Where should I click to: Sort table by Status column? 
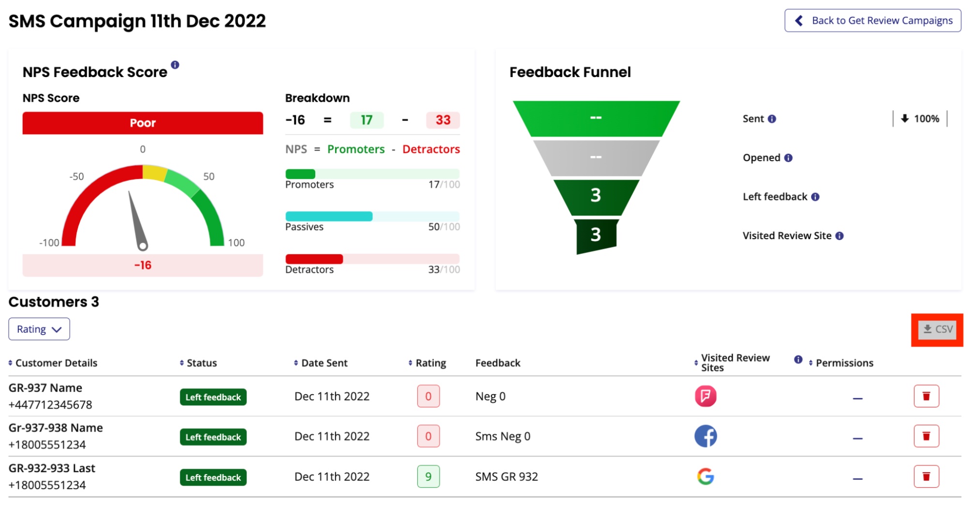click(x=198, y=363)
